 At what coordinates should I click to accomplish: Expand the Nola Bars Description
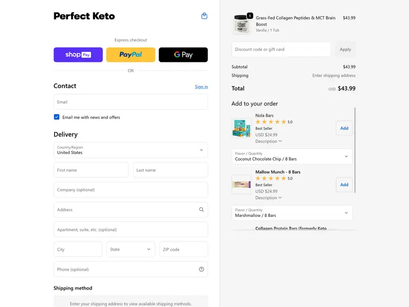pos(268,141)
